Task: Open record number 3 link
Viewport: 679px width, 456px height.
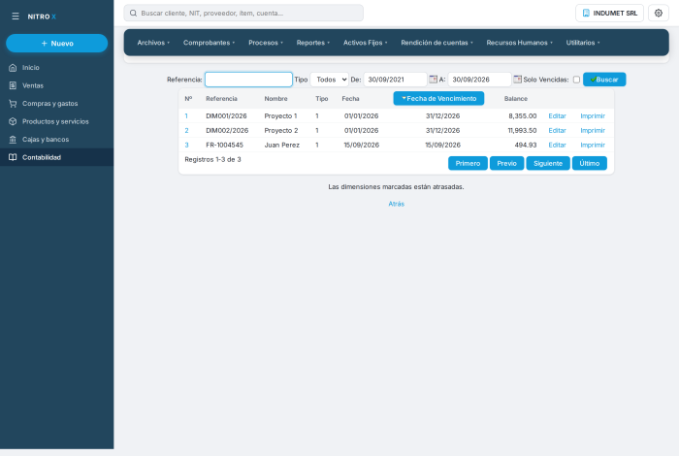Action: coord(186,146)
